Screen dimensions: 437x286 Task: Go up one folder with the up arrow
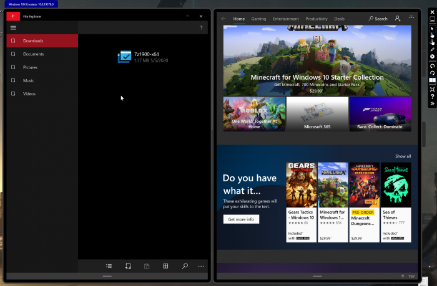click(x=201, y=27)
